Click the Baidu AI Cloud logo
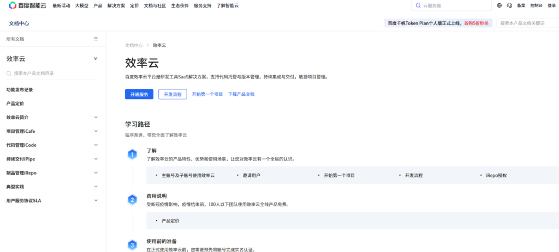The width and height of the screenshot is (559, 252). [27, 5]
